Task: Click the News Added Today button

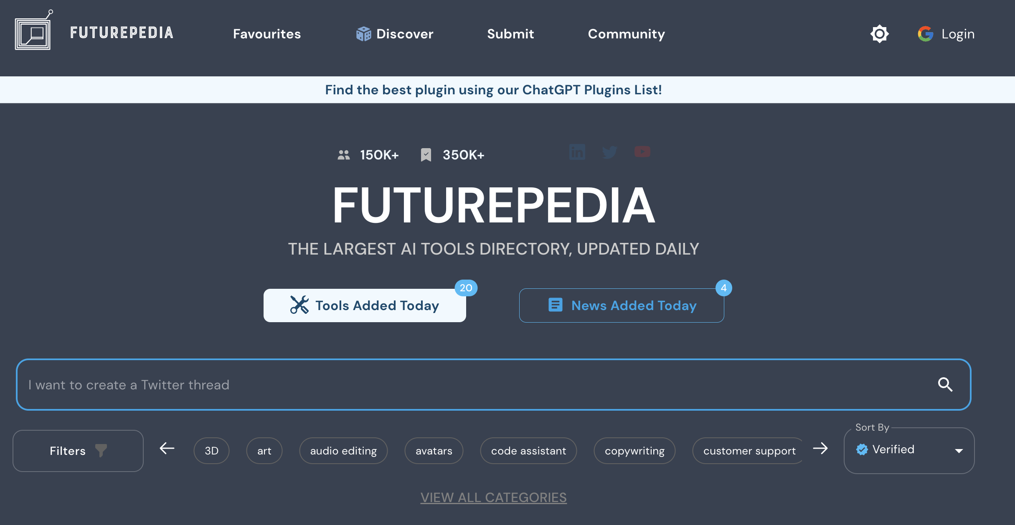Action: click(x=622, y=305)
